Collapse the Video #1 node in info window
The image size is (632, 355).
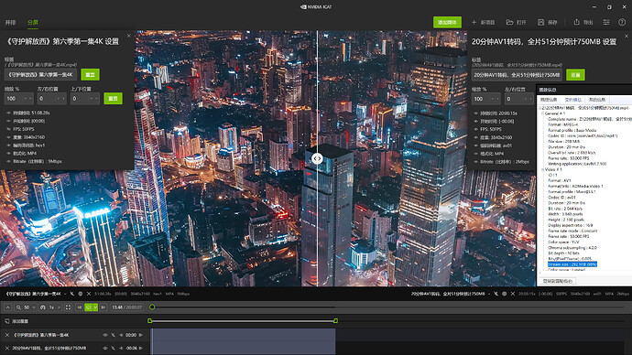coord(542,169)
